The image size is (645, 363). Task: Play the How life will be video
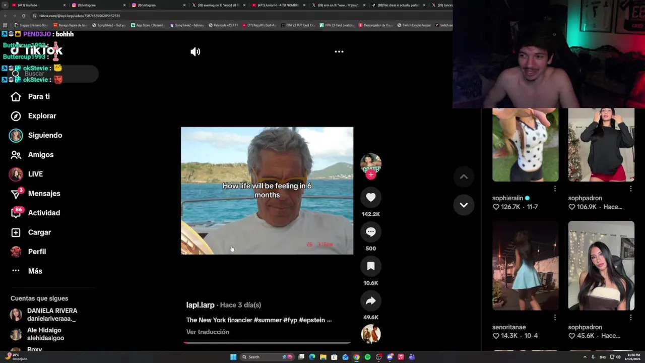pos(267,191)
